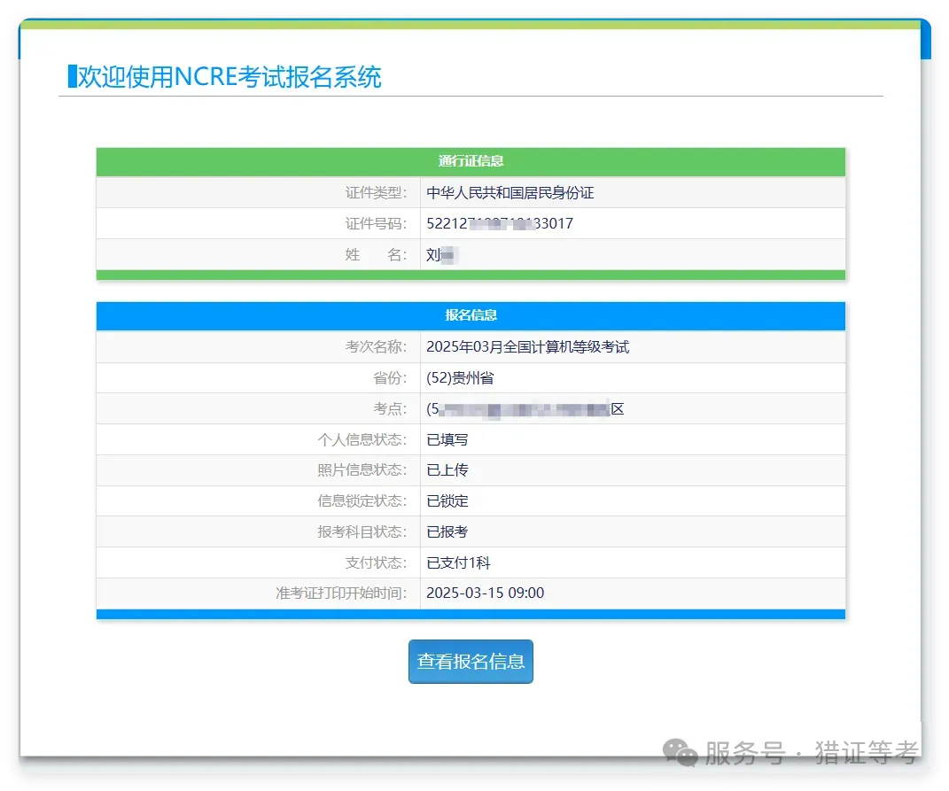
Task: Select the 报名信息 header bar
Action: (x=471, y=316)
